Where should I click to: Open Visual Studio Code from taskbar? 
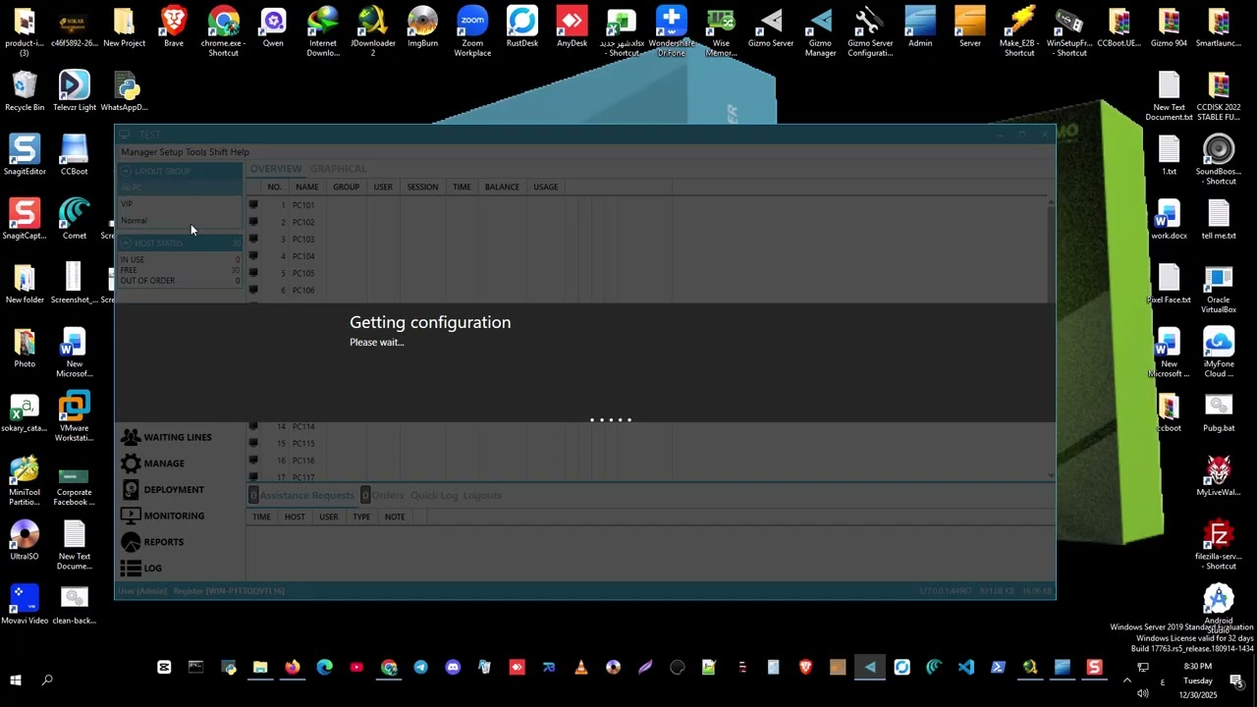coord(966,668)
